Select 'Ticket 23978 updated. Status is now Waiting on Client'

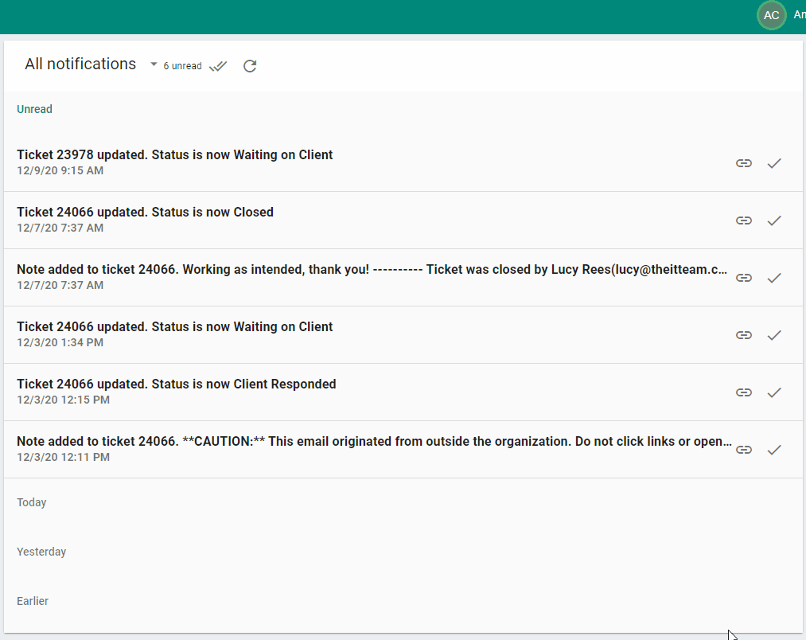403,163
